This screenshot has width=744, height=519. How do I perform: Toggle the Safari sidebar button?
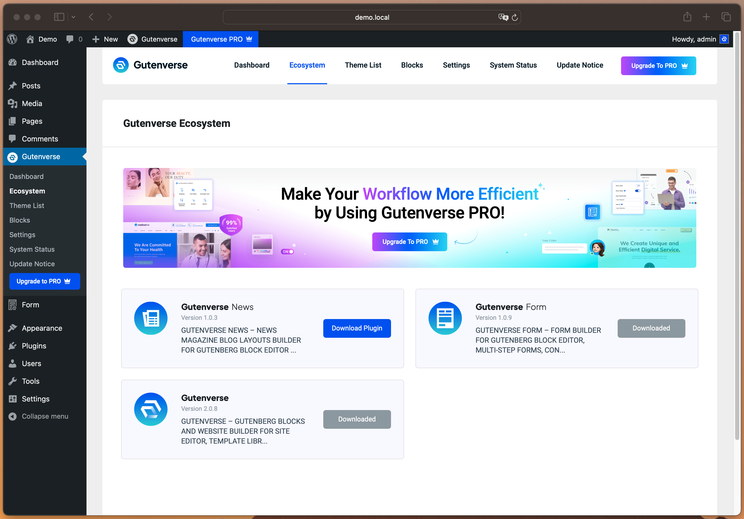(x=59, y=17)
